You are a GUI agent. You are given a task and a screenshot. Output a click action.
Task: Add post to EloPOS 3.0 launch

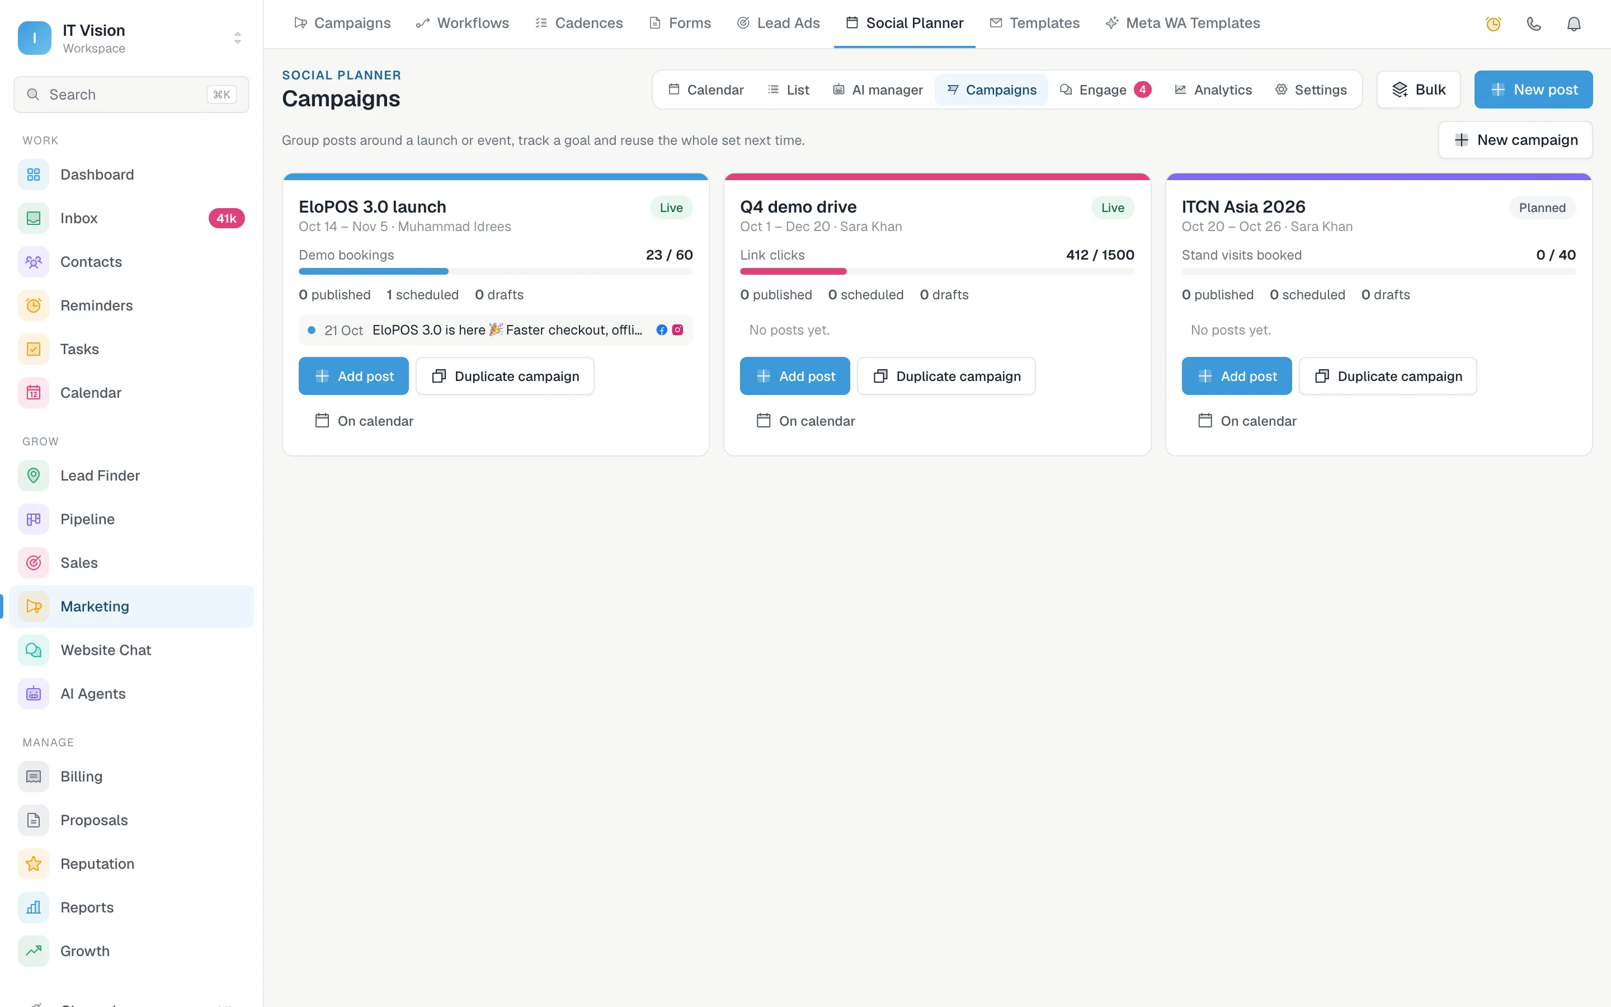tap(354, 377)
